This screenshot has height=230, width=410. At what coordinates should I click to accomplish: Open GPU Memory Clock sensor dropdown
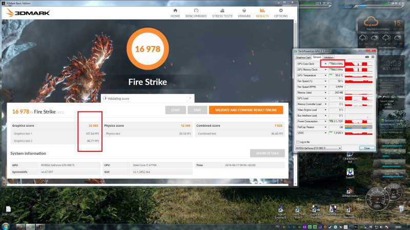click(x=325, y=70)
